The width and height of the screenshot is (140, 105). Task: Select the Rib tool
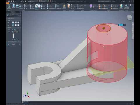(26, 9)
